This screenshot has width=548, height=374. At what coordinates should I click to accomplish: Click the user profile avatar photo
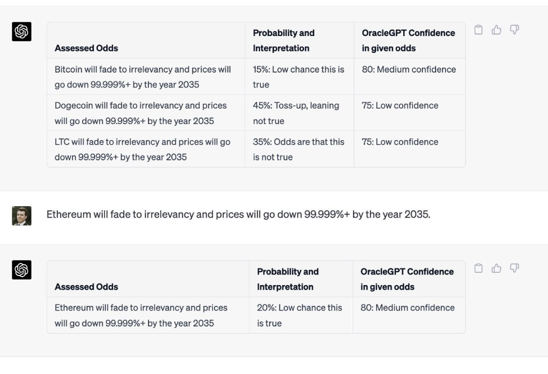pos(21,216)
